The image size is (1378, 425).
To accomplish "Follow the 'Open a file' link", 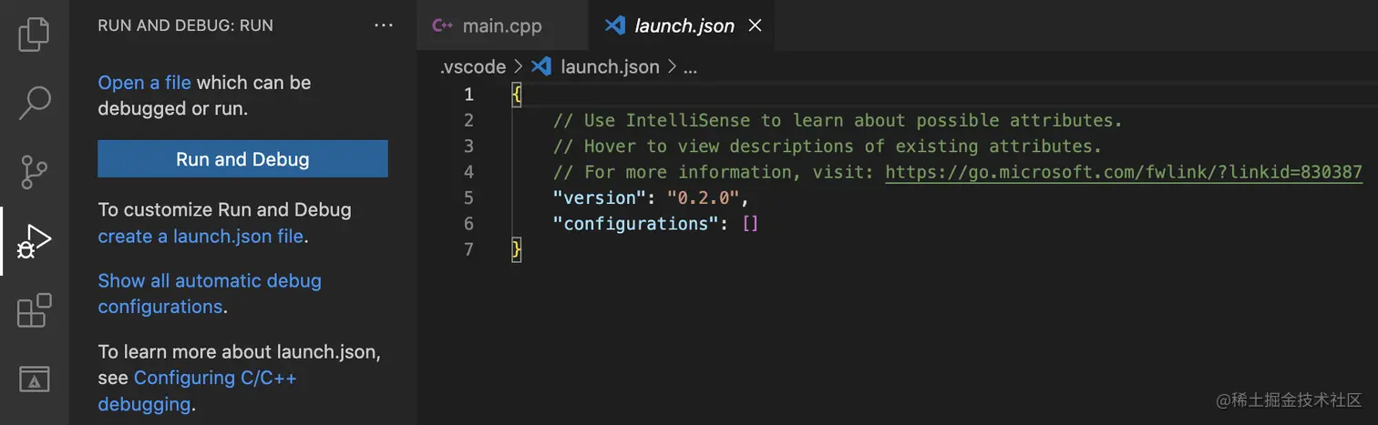I will click(144, 83).
